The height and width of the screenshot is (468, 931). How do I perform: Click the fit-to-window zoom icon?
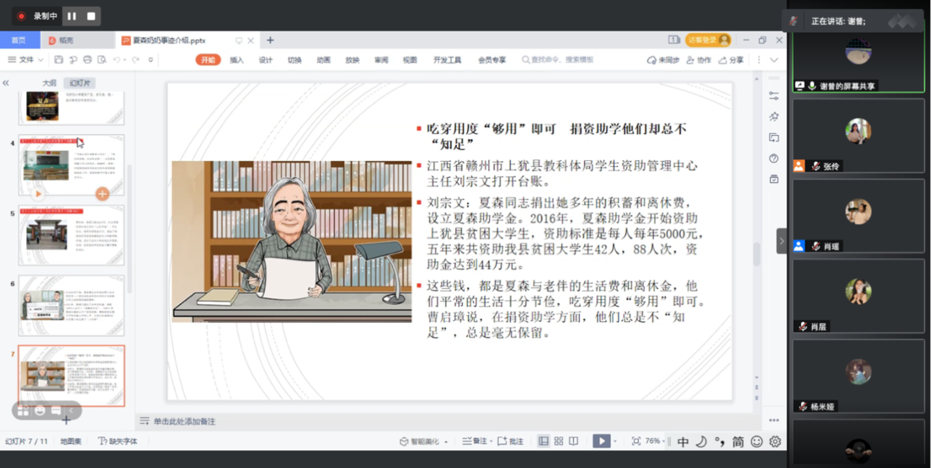(636, 441)
